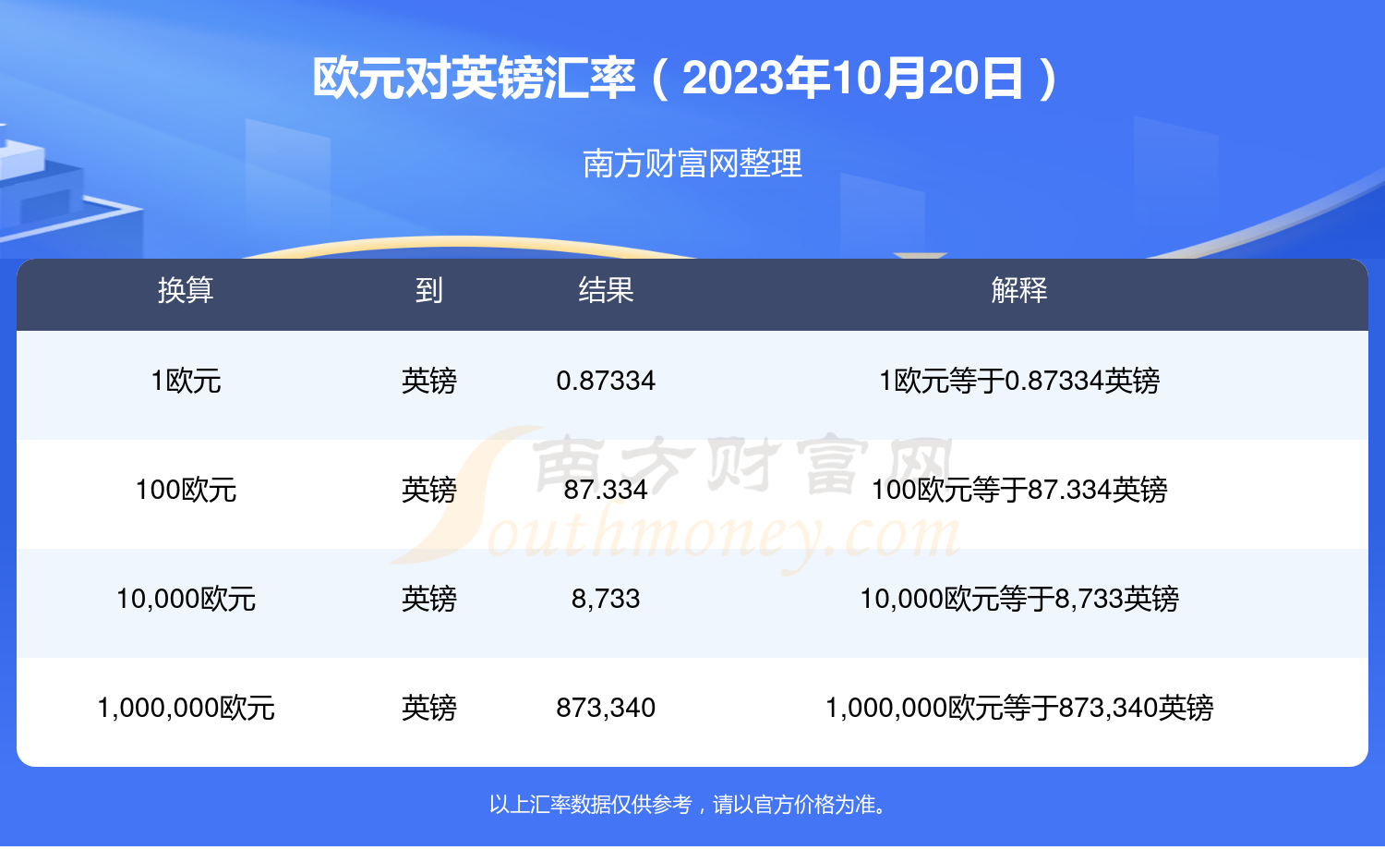Screen dimensions: 1385x850
Task: Click the 解释 column header
Action: pyautogui.click(x=1019, y=290)
